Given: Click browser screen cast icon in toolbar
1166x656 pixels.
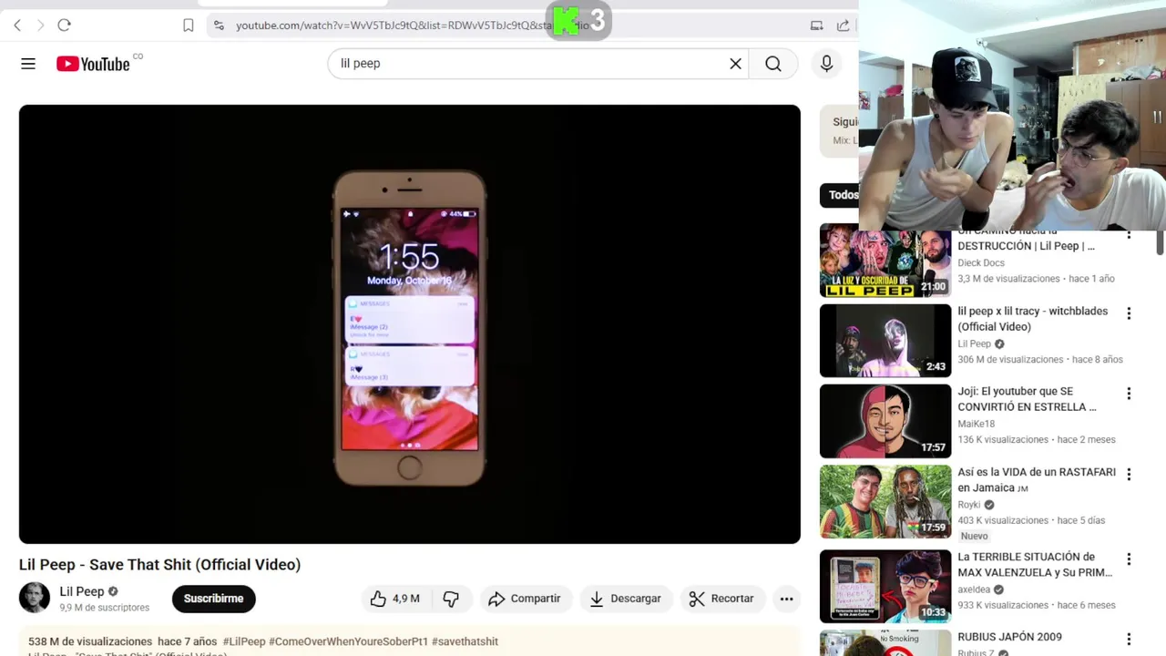Looking at the screenshot, I should tap(816, 26).
